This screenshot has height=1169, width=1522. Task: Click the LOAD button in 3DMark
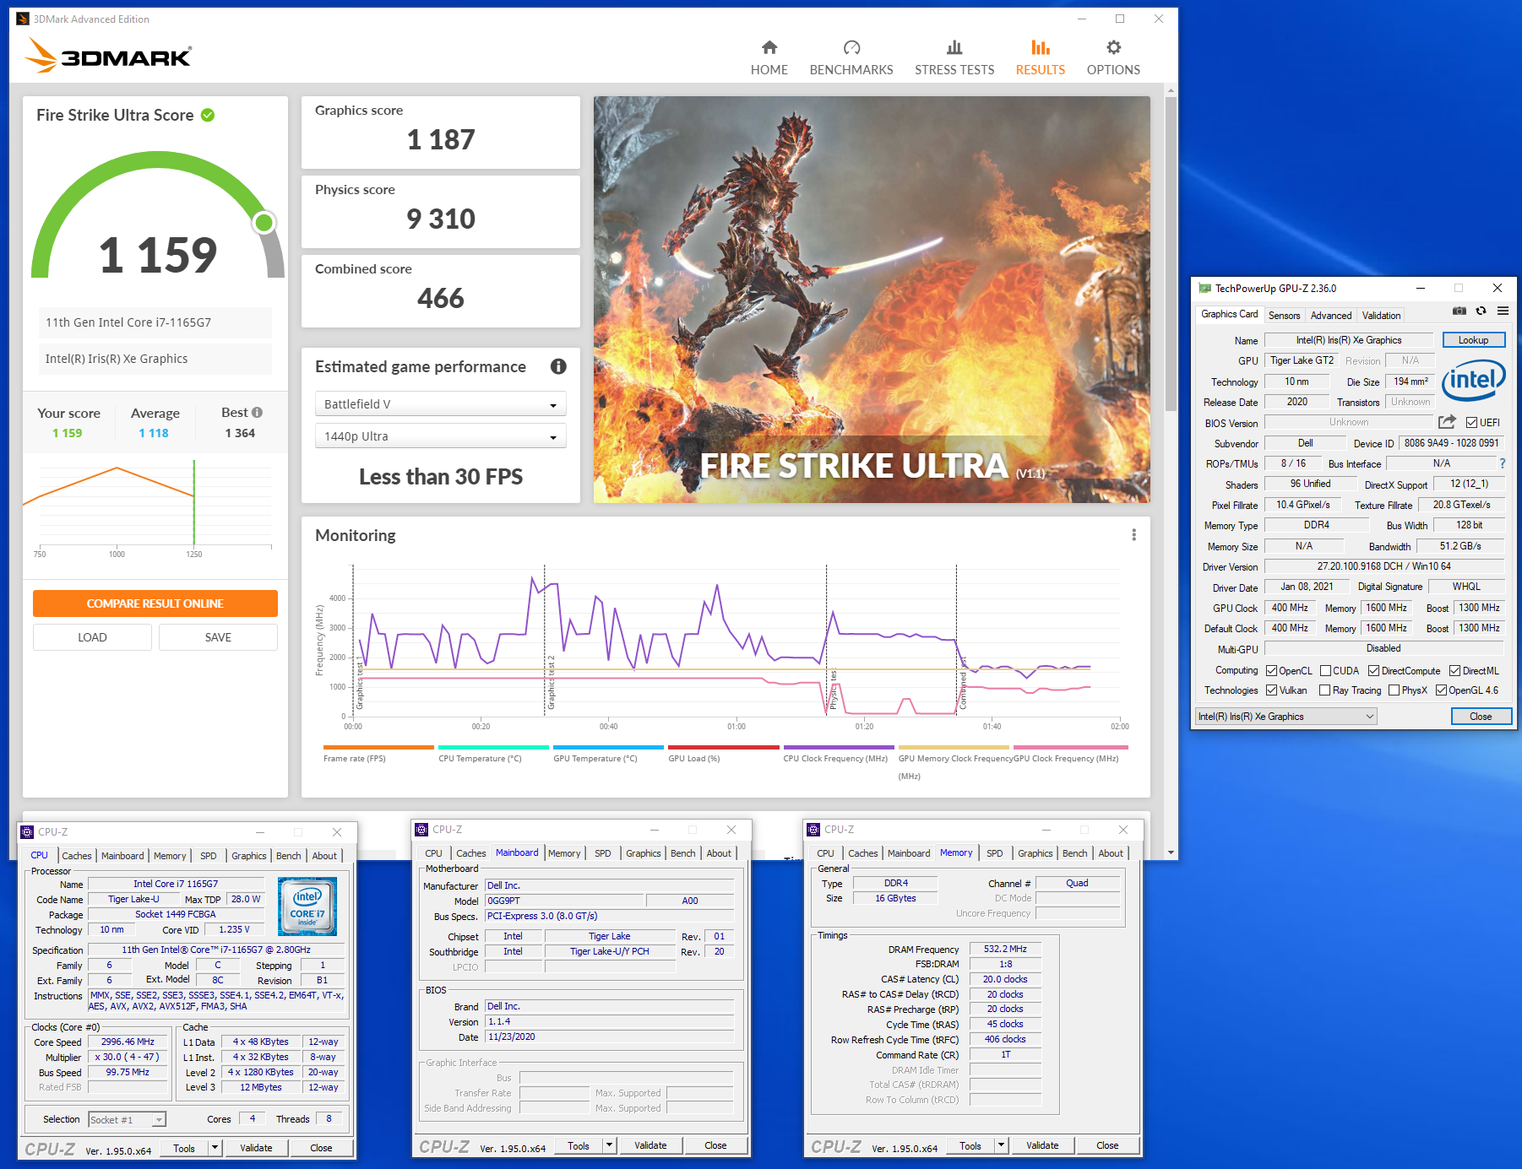[x=92, y=637]
